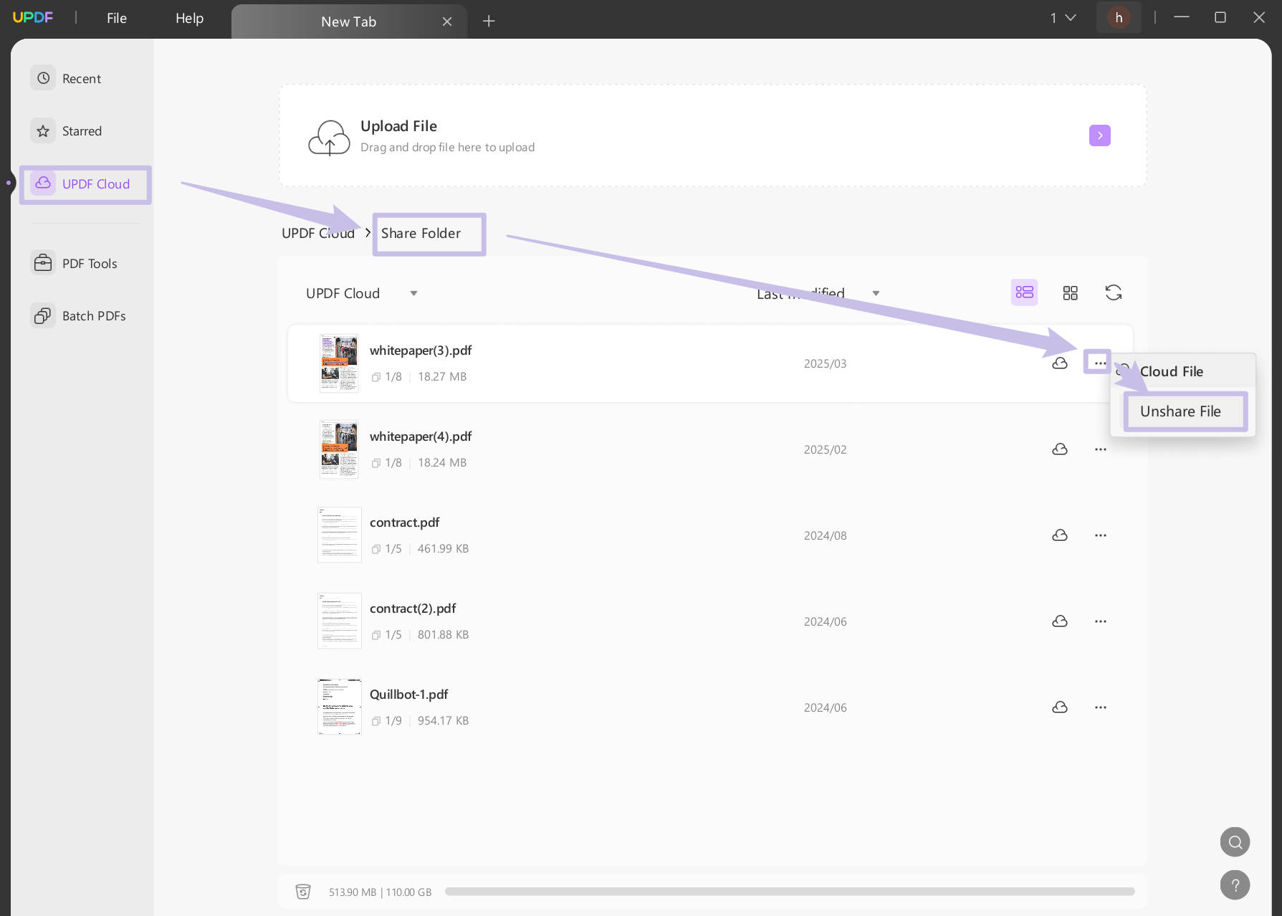Open Starred in the sidebar
The width and height of the screenshot is (1282, 916).
coord(82,131)
